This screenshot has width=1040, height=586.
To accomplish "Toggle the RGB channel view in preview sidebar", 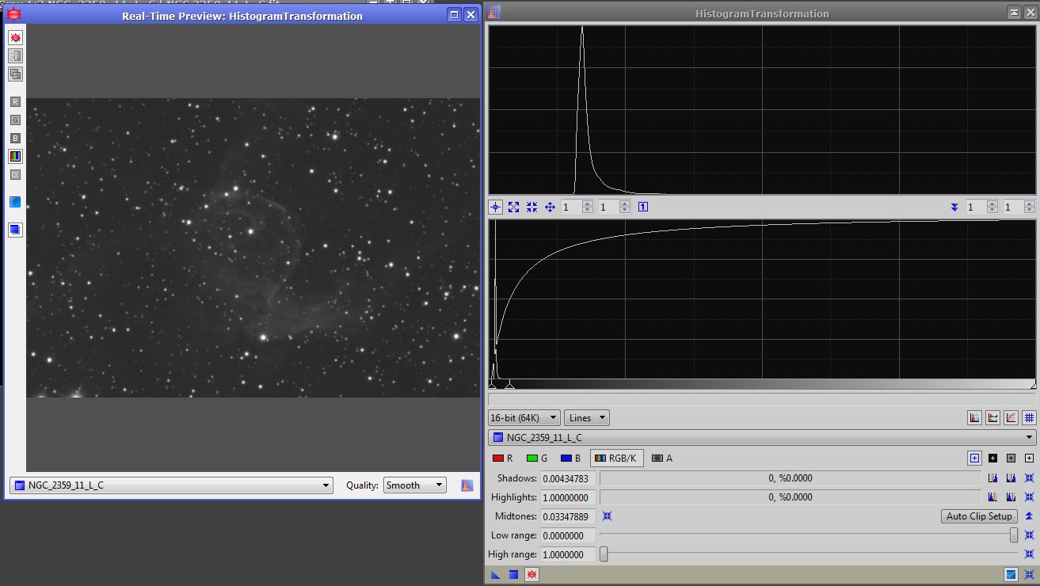I will point(15,156).
